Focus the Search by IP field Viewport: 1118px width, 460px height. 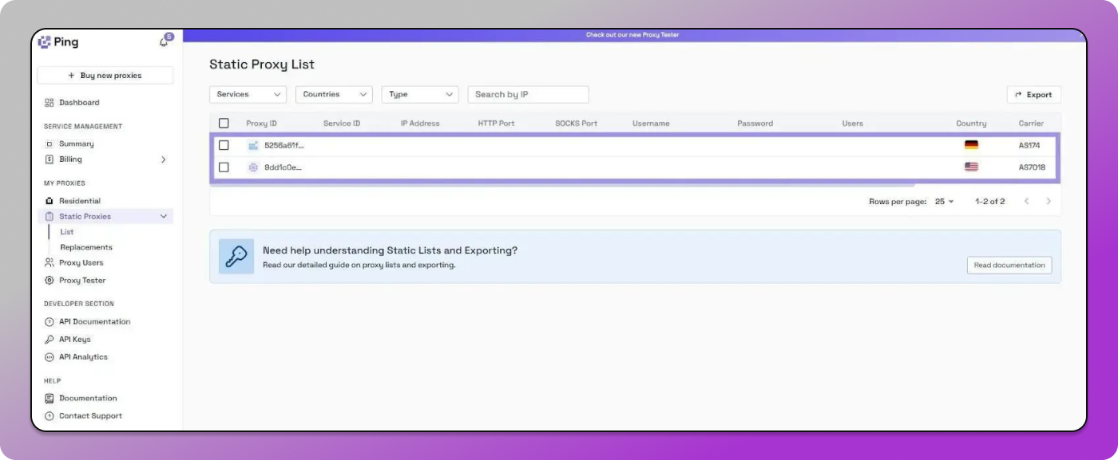pos(528,95)
